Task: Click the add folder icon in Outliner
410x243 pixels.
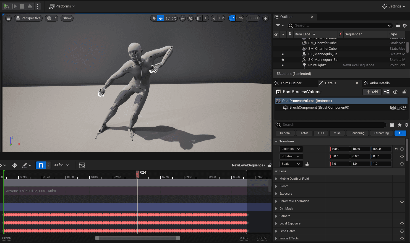Action: point(398,26)
